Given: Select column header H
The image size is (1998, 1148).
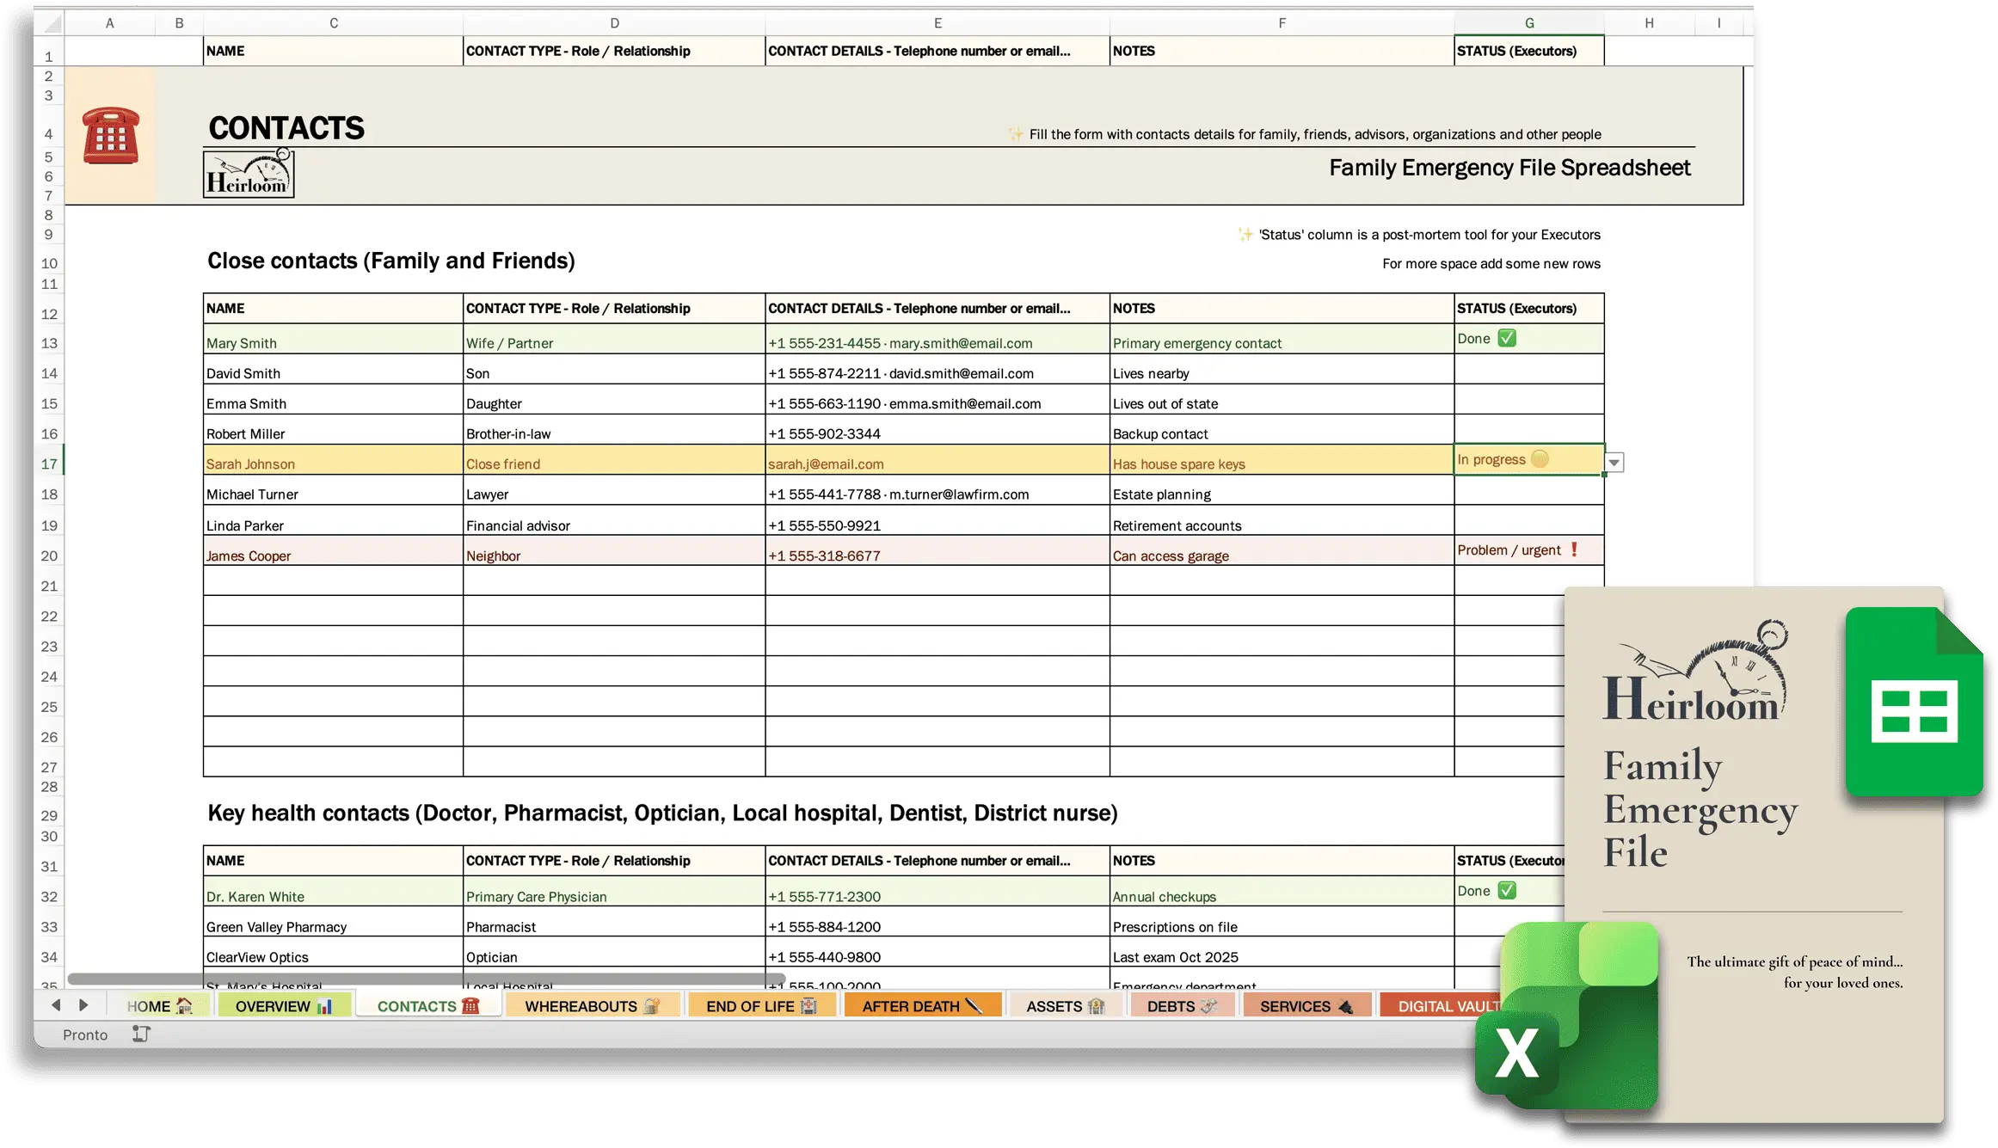Looking at the screenshot, I should (1649, 23).
